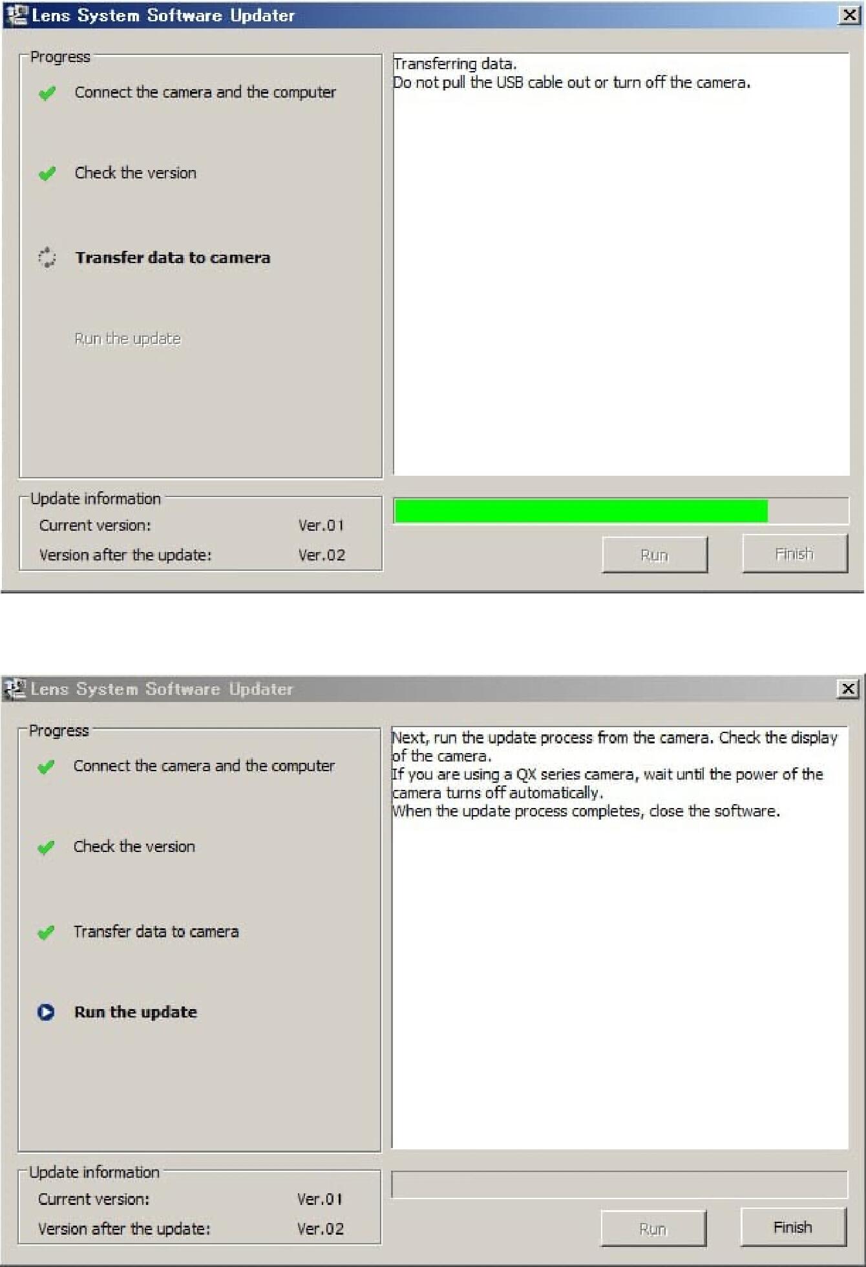Viewport: 866px width, 1267px height.
Task: Click the green checkmark beside 'Transfer data to camera' in lower window
Action: tap(46, 932)
